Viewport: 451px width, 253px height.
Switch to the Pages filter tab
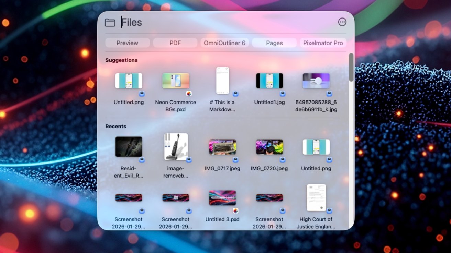pos(274,43)
